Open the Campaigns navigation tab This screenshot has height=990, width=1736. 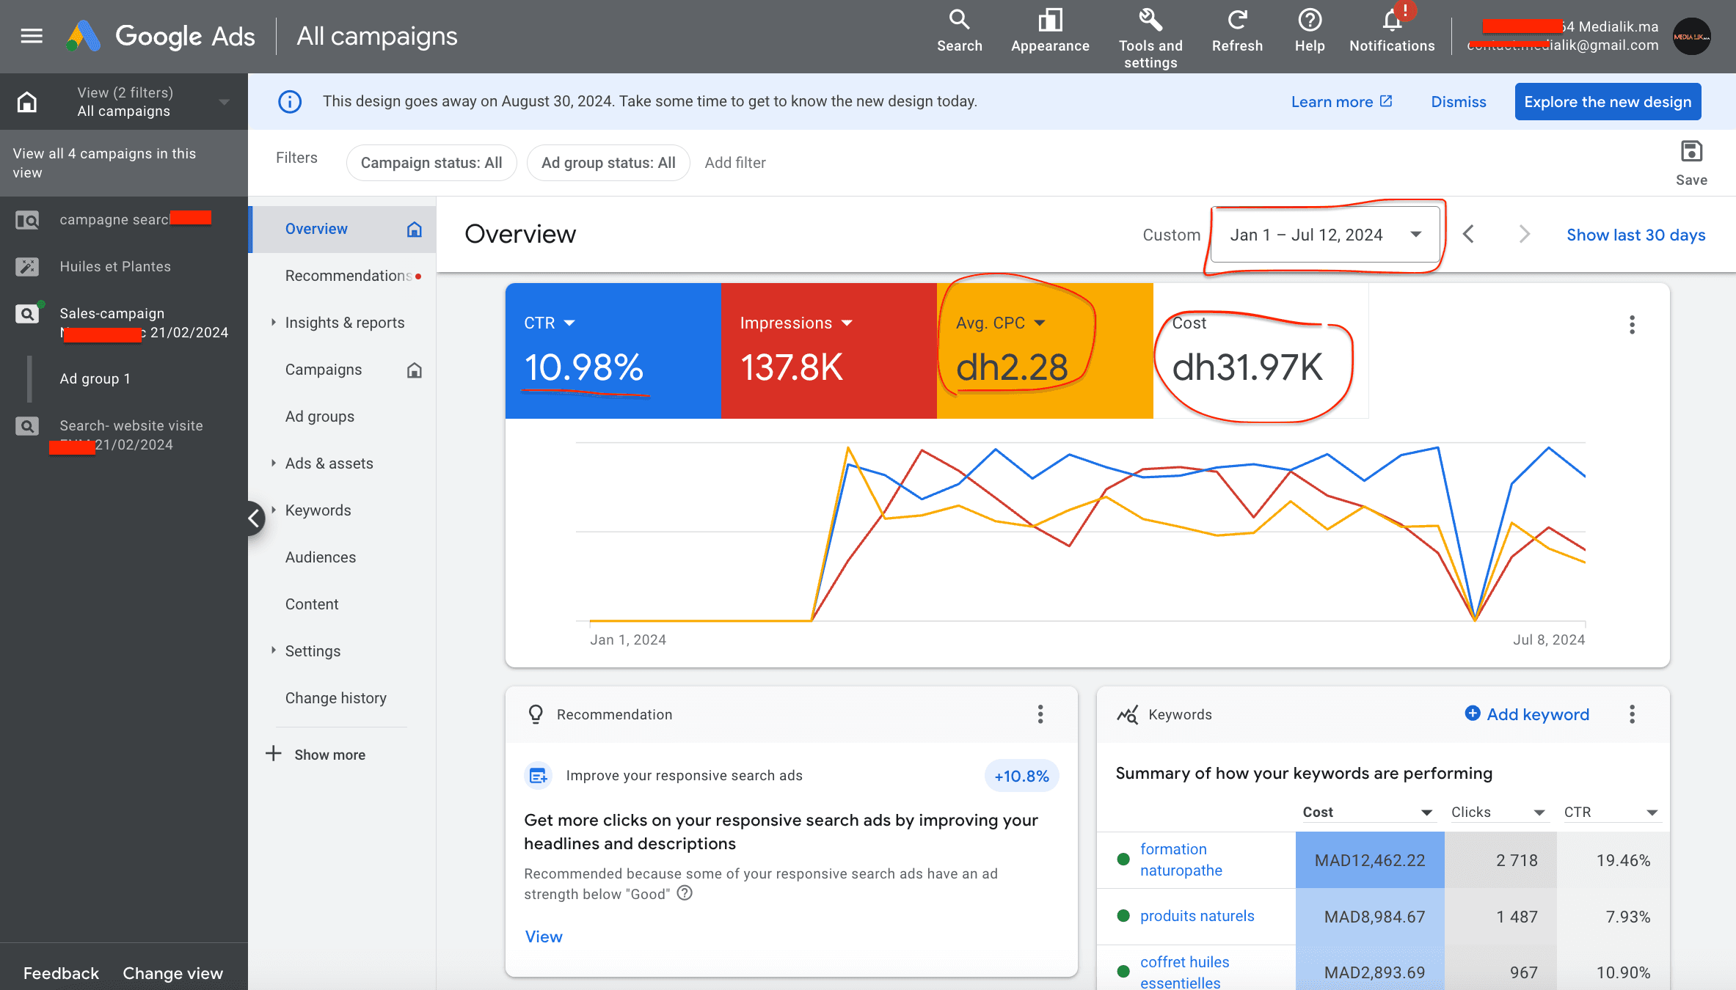324,370
